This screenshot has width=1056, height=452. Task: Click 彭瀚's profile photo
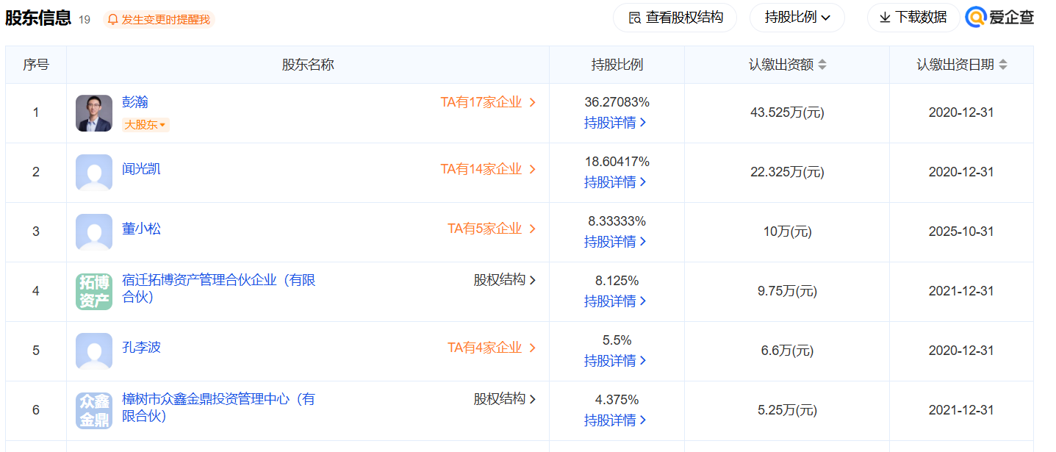tap(94, 113)
